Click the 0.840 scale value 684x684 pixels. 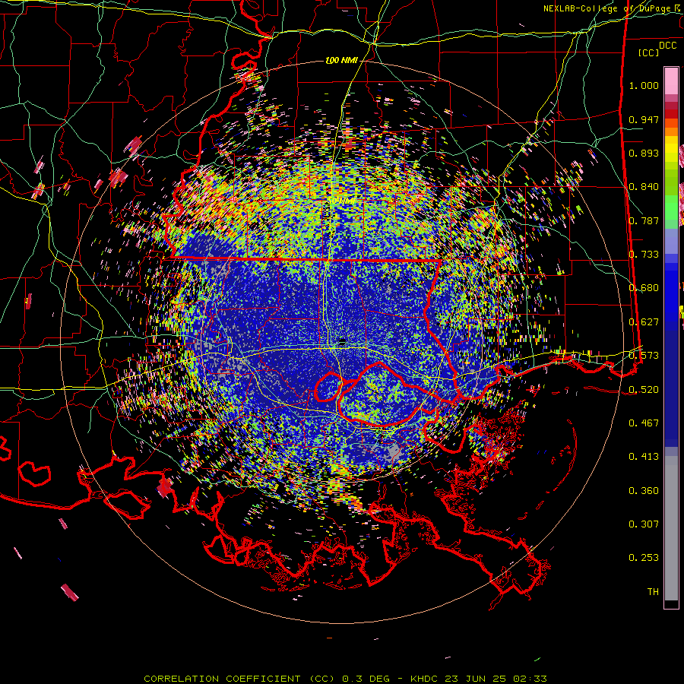point(644,187)
